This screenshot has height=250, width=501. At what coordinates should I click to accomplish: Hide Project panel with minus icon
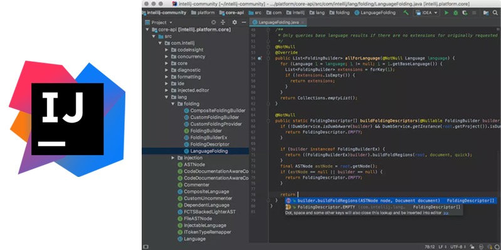pyautogui.click(x=244, y=22)
